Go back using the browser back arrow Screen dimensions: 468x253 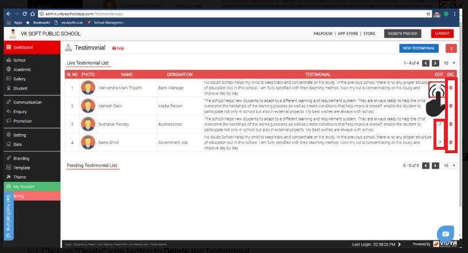tap(9, 14)
